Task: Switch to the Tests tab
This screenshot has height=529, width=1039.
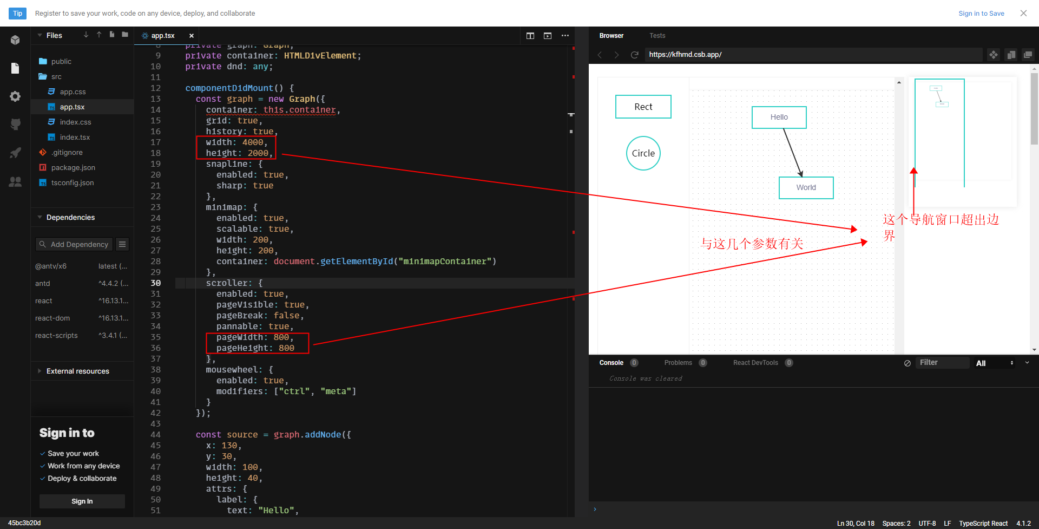Action: (x=657, y=35)
